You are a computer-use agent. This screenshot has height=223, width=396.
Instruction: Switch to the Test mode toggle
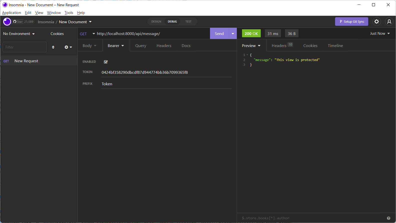click(188, 22)
